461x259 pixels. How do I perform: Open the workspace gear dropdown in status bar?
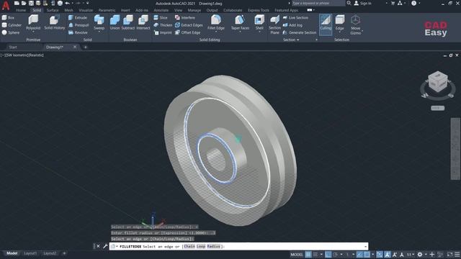426,254
